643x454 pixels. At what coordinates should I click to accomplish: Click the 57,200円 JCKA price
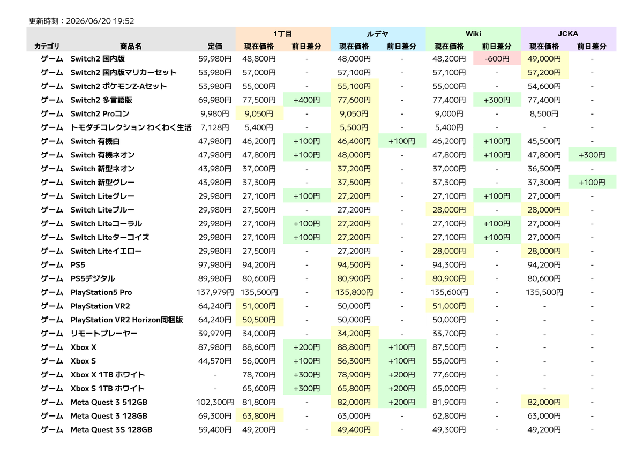click(x=545, y=73)
